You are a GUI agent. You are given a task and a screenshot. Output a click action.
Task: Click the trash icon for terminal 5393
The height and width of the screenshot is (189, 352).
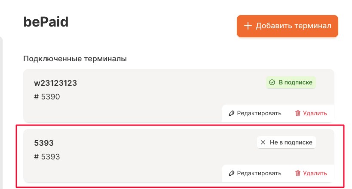(x=297, y=173)
